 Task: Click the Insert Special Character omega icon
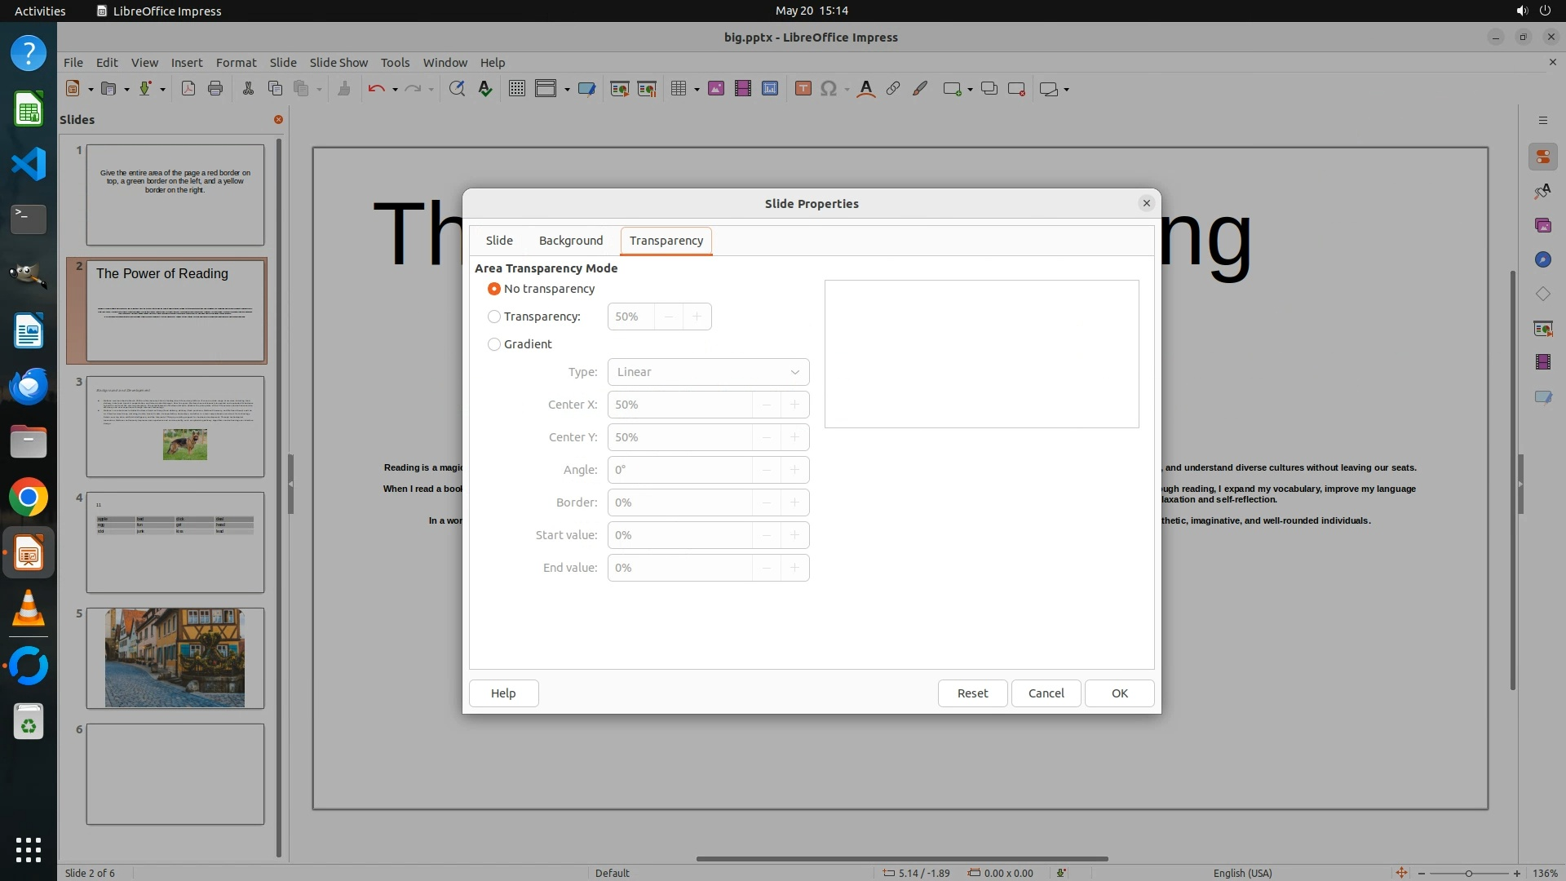point(829,89)
